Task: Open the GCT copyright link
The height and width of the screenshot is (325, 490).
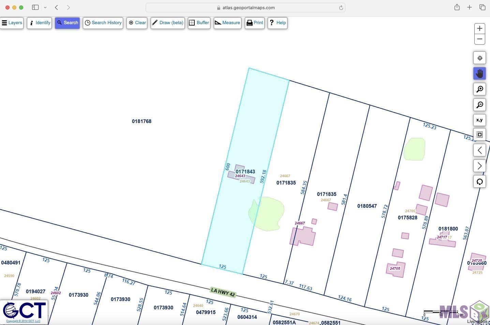Action: point(23,321)
